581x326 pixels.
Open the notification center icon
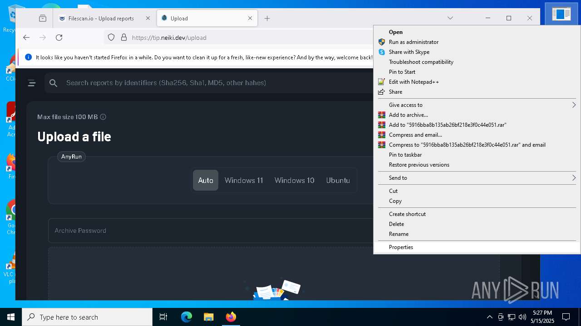(x=566, y=317)
